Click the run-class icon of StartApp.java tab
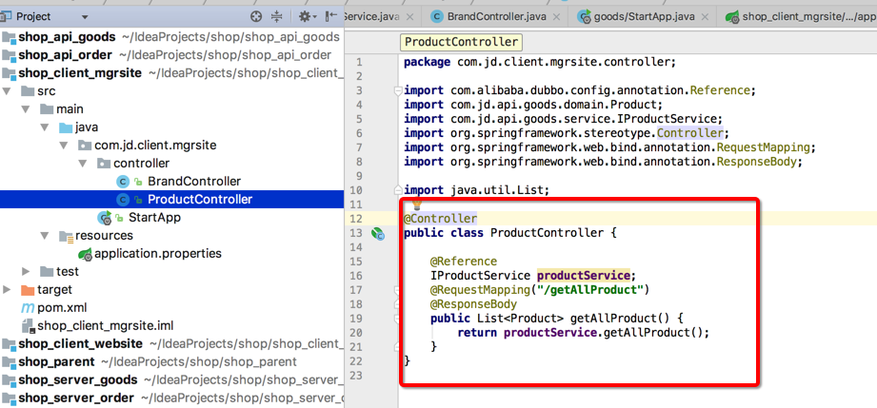 pyautogui.click(x=585, y=17)
